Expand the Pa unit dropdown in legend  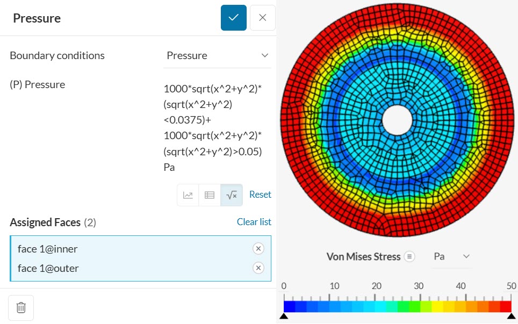point(451,257)
